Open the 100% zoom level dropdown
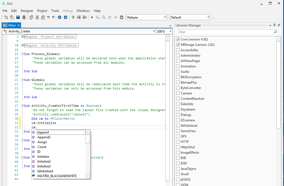Viewport: 284px width, 186px height. coord(164,31)
